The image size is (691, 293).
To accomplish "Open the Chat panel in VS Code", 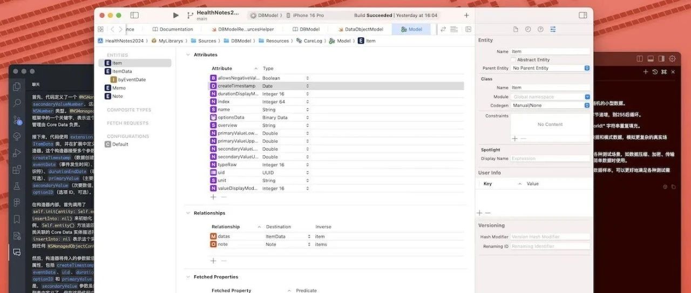I will pos(17,252).
